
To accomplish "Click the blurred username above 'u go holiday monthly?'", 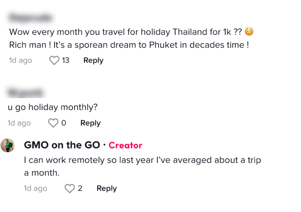I will [25, 93].
